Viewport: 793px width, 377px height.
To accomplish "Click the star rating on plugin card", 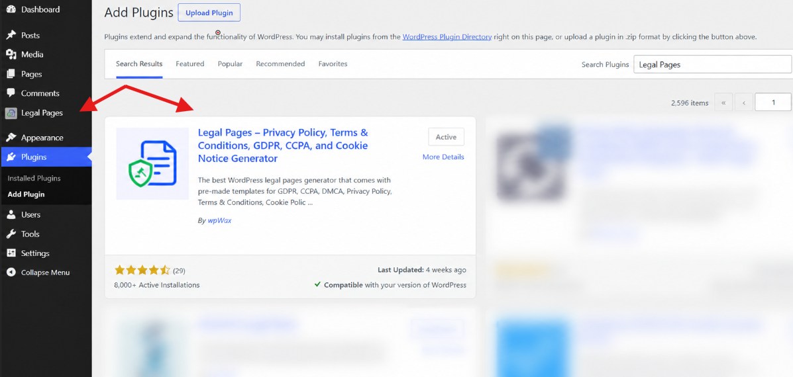I will tap(142, 270).
